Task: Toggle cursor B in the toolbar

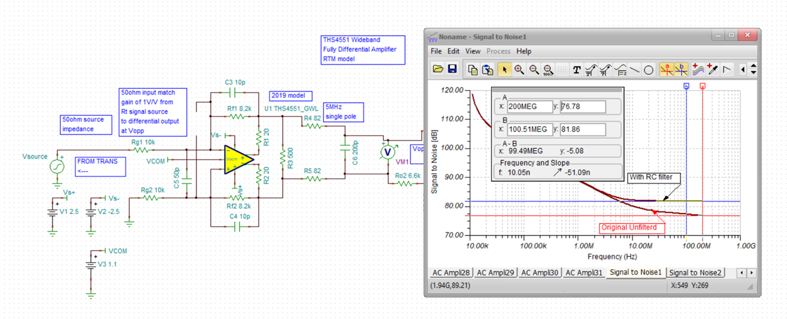Action: pos(681,69)
